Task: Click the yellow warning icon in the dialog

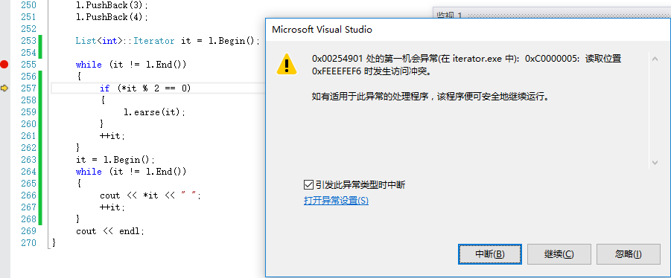Action: 287,64
